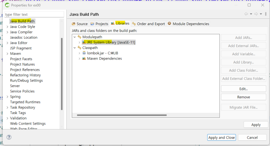Click the Maven Dependencies library icon

pyautogui.click(x=84, y=59)
